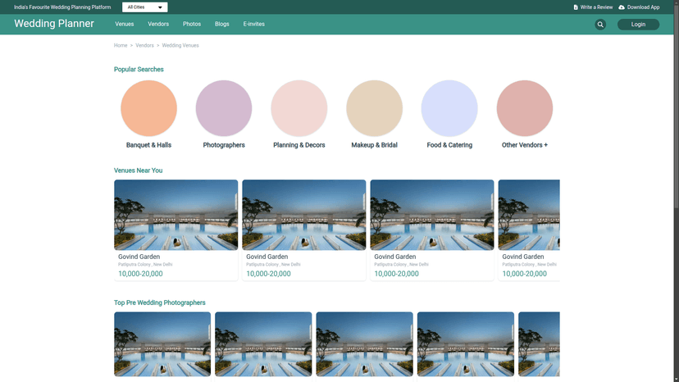Click the Download App link

(643, 7)
